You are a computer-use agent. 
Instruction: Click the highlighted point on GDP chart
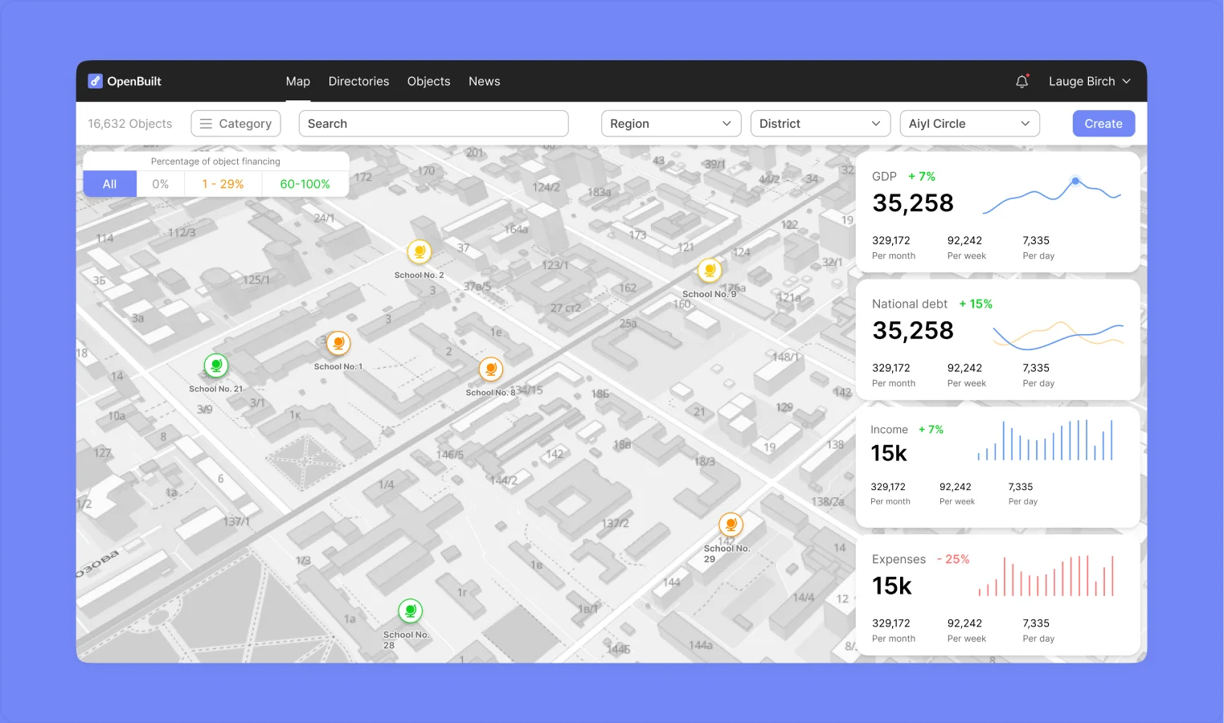(1075, 181)
